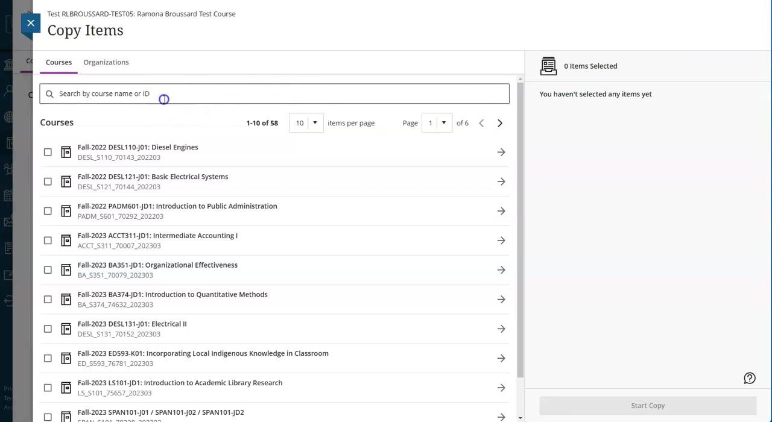Check the Intermediate Accounting I checkbox
The image size is (772, 422).
pos(48,241)
